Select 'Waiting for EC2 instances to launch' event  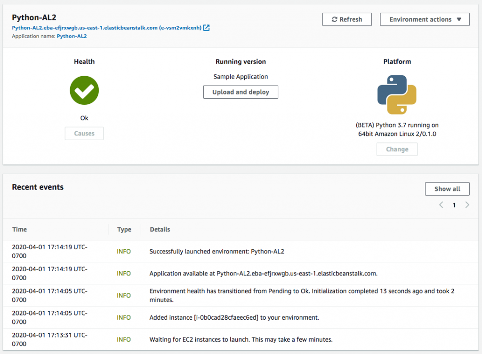241,339
